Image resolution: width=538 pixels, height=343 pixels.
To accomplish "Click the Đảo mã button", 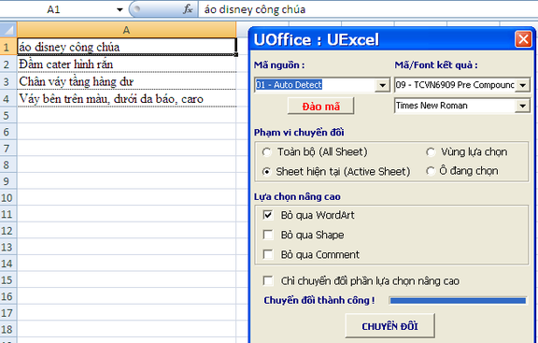I will click(x=320, y=107).
